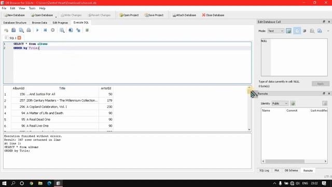Open File Explorer from the taskbar
This screenshot has height=187, width=332.
click(40, 183)
